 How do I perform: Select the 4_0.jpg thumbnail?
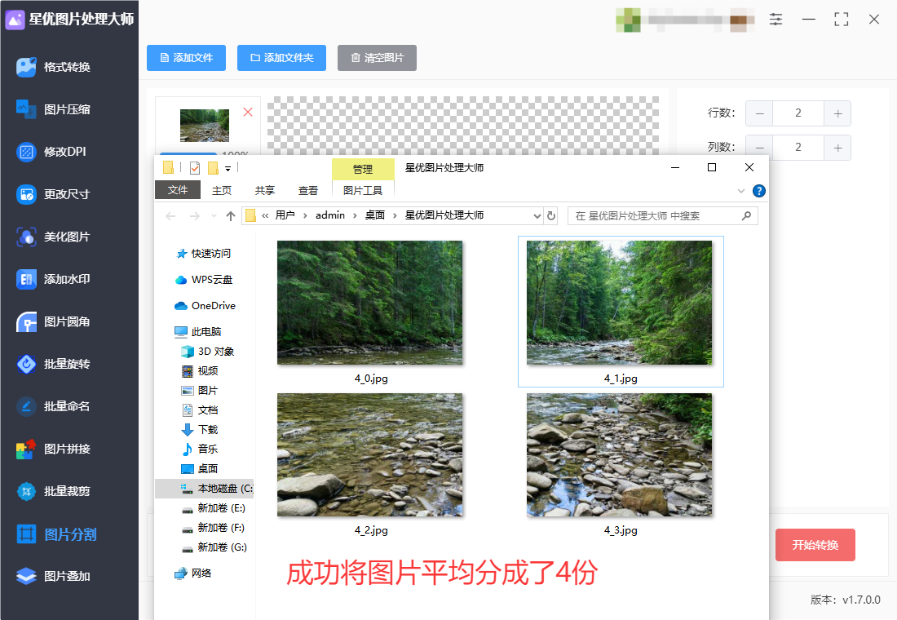click(x=370, y=303)
